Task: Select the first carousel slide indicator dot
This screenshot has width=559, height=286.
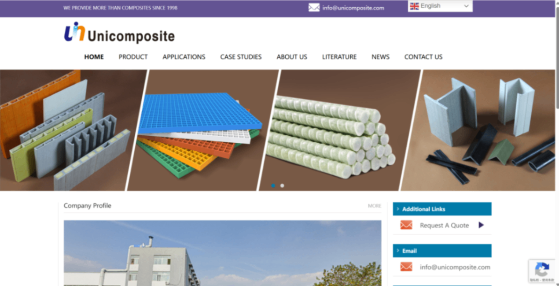Action: coord(273,186)
